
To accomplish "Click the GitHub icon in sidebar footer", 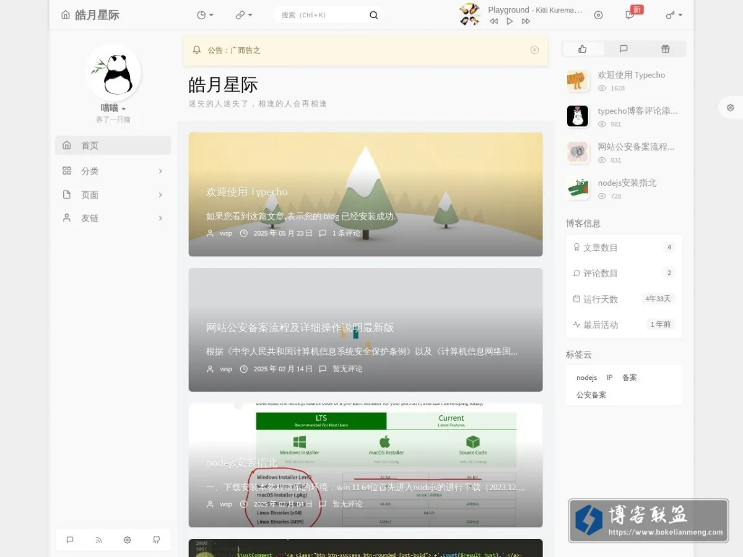I will coord(157,540).
